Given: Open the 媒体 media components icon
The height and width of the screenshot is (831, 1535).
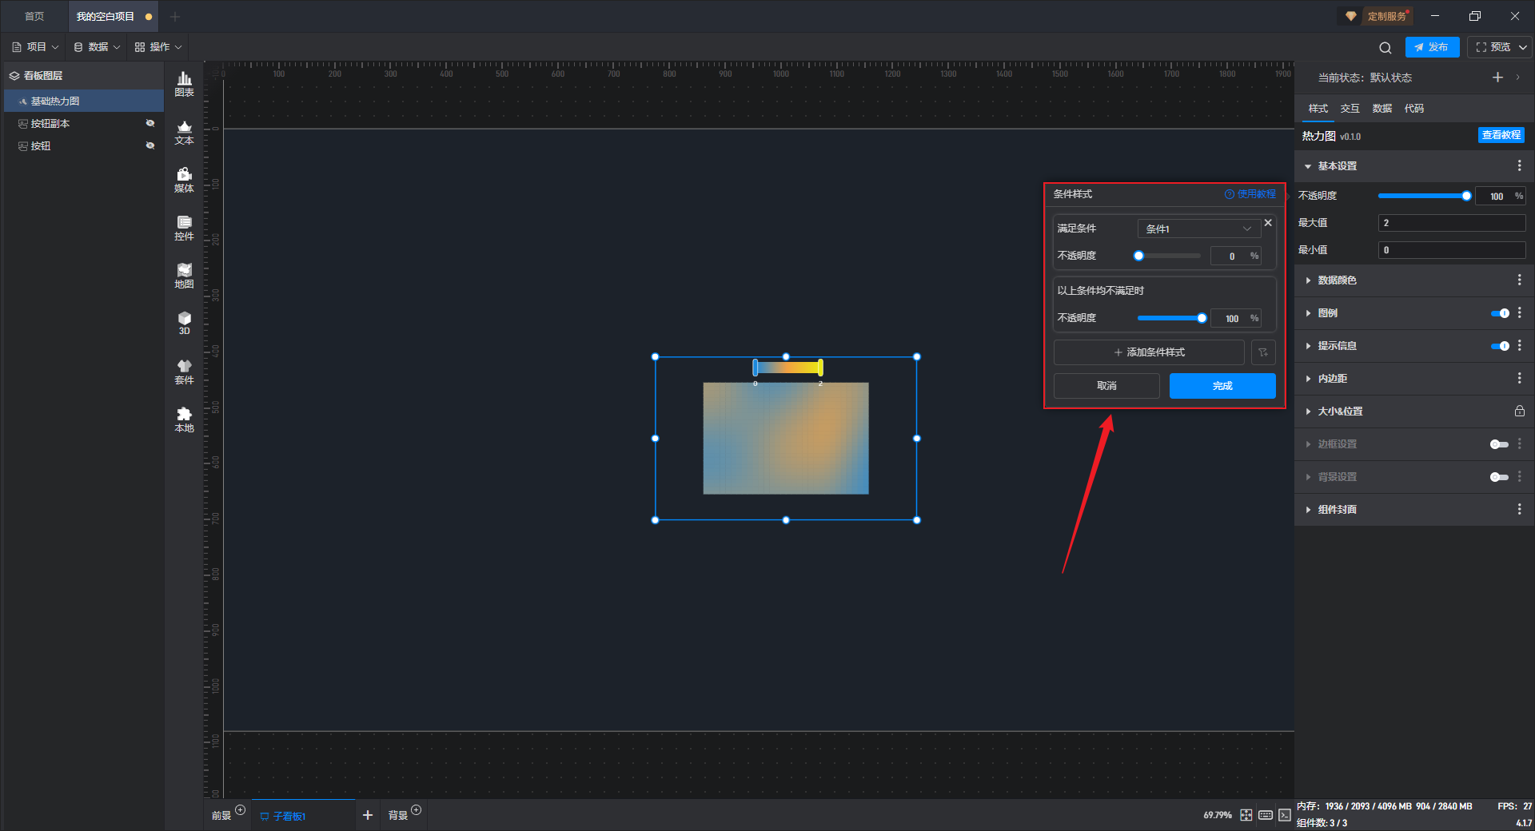Looking at the screenshot, I should (184, 180).
